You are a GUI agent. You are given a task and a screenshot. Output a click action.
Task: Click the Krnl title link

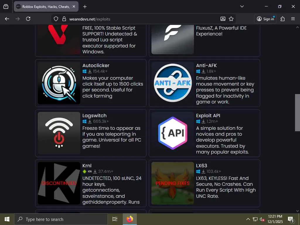click(87, 166)
